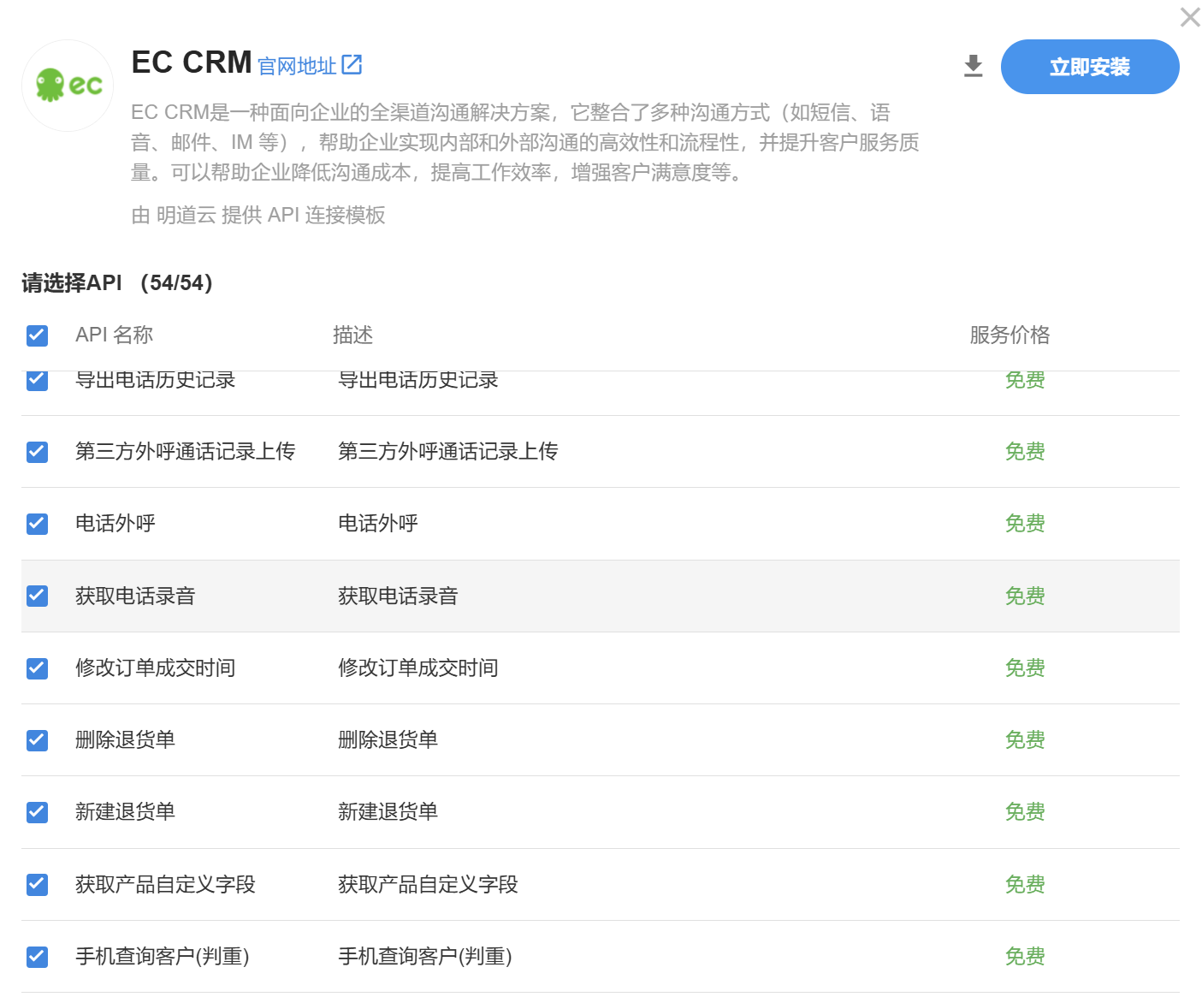Select the 获取电话录音 API name
This screenshot has width=1202, height=997.
tap(135, 596)
